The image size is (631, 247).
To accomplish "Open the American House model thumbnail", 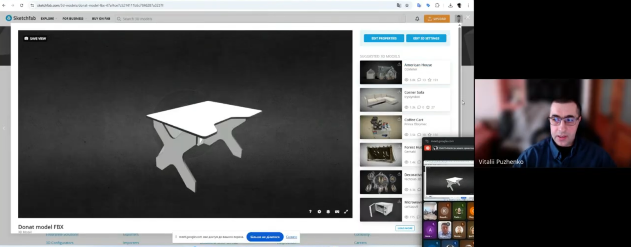I will tap(381, 72).
